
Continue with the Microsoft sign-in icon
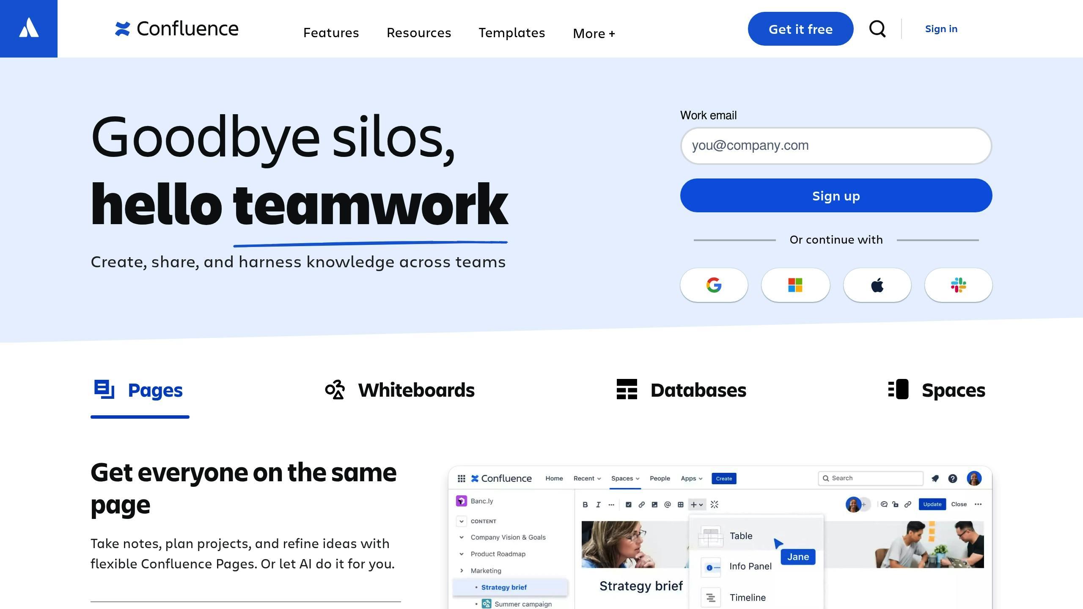click(795, 285)
